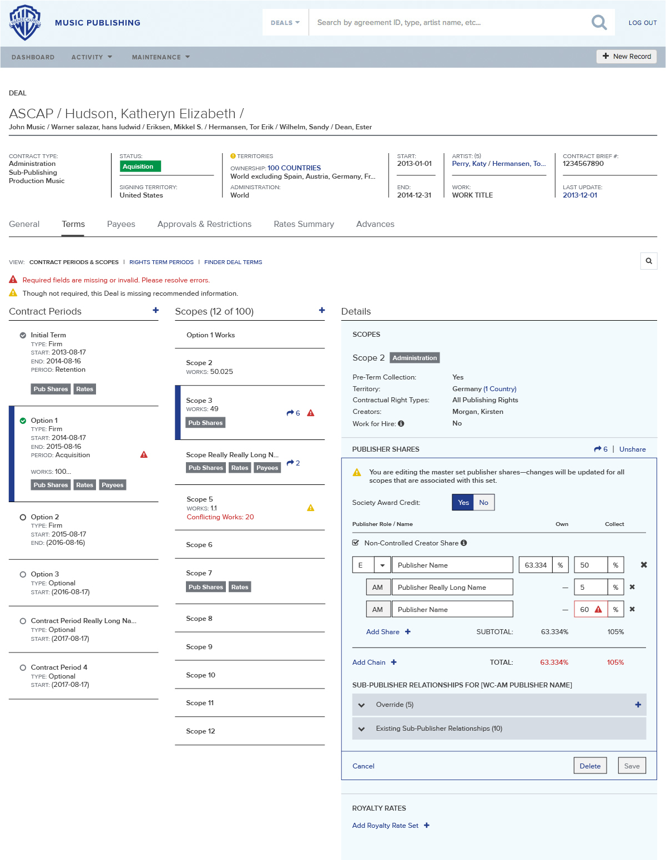Select the Option 3 contract period radio
The image size is (666, 860).
23,574
